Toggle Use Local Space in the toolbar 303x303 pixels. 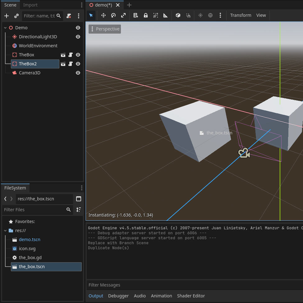pos(178,15)
